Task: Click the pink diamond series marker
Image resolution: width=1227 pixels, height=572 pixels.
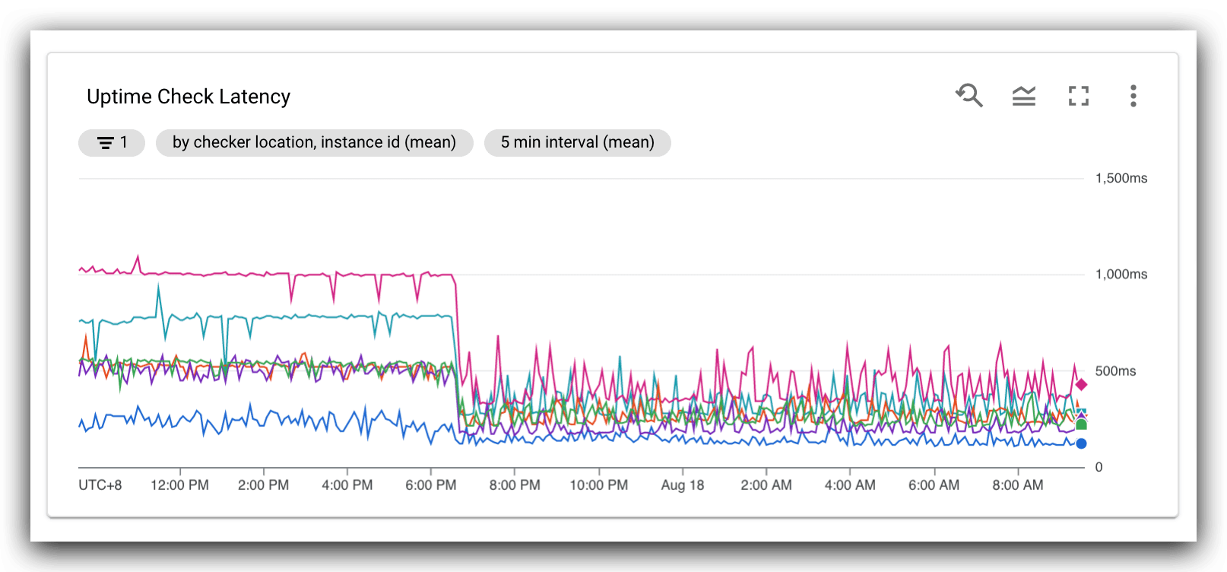Action: (x=1081, y=385)
